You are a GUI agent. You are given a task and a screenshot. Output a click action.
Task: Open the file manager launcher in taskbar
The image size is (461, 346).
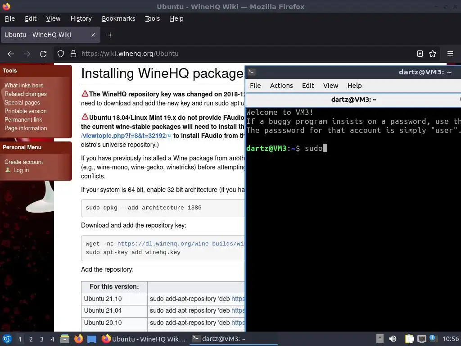point(65,339)
